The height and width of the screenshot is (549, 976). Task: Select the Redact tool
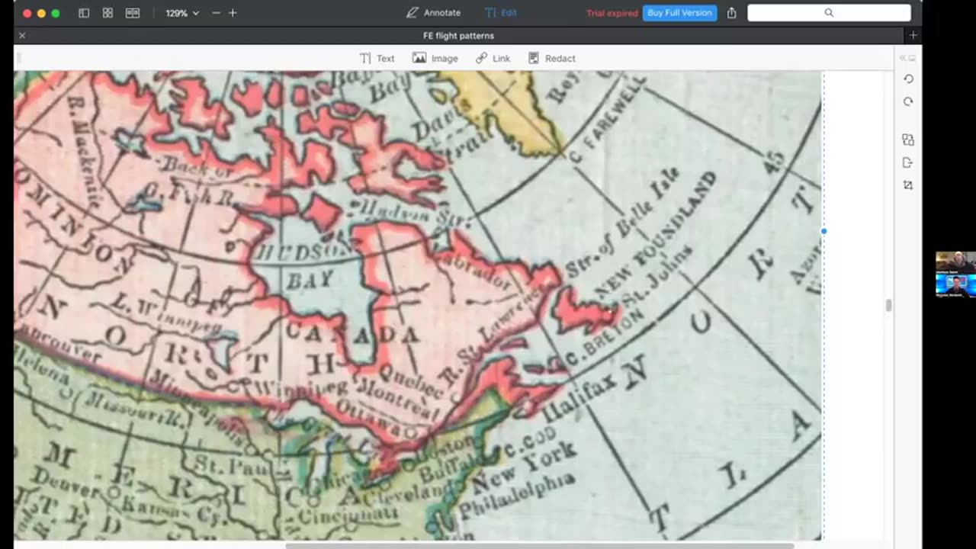pos(552,58)
